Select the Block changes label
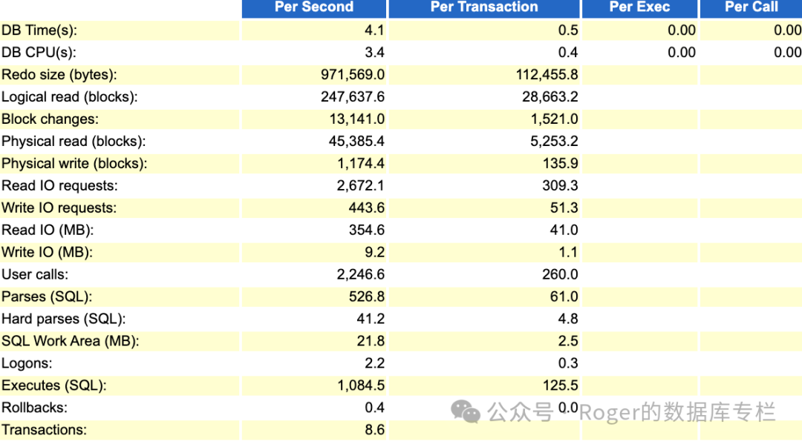The height and width of the screenshot is (444, 802). 50,119
